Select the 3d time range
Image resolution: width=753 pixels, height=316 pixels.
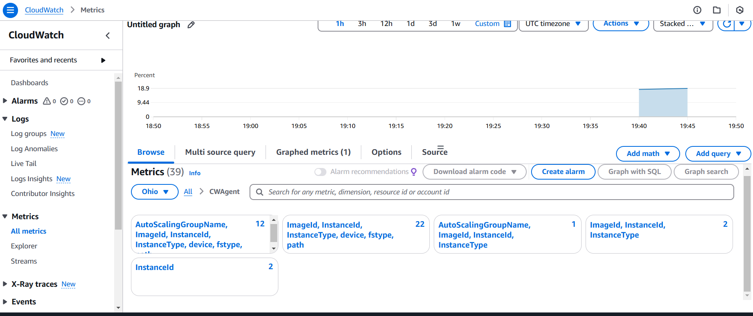[433, 24]
